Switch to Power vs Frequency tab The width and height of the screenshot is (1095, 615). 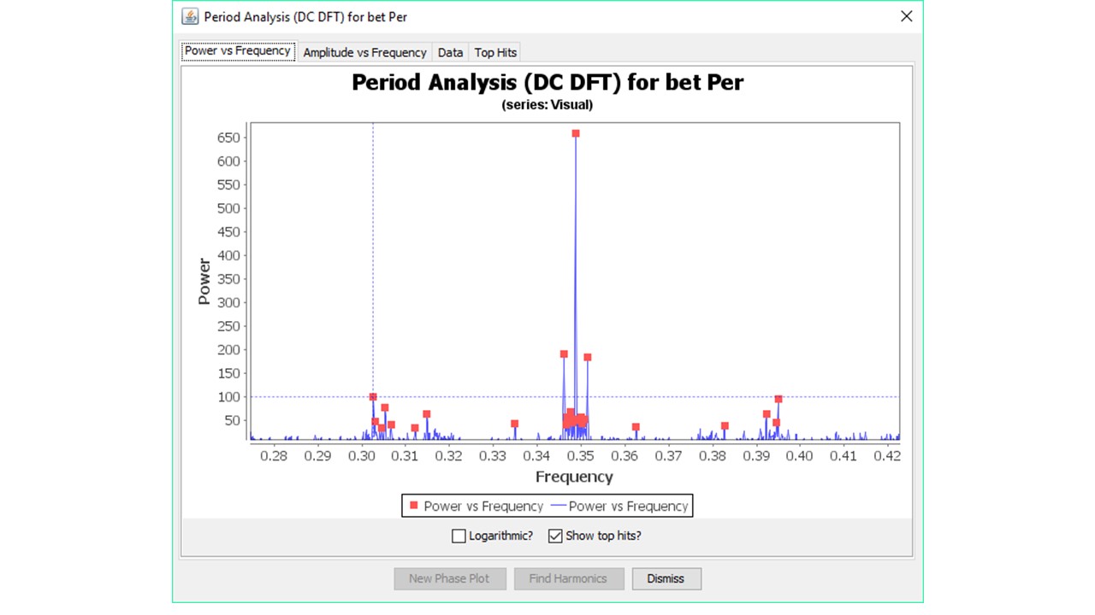click(x=238, y=51)
